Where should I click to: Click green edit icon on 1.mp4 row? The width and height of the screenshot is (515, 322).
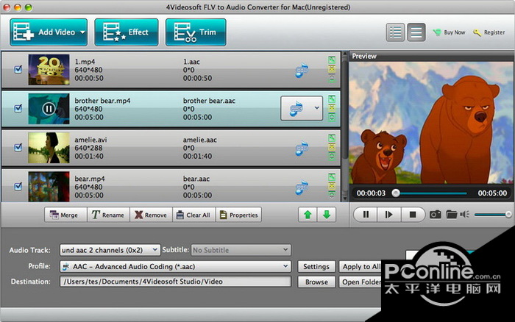click(x=332, y=60)
